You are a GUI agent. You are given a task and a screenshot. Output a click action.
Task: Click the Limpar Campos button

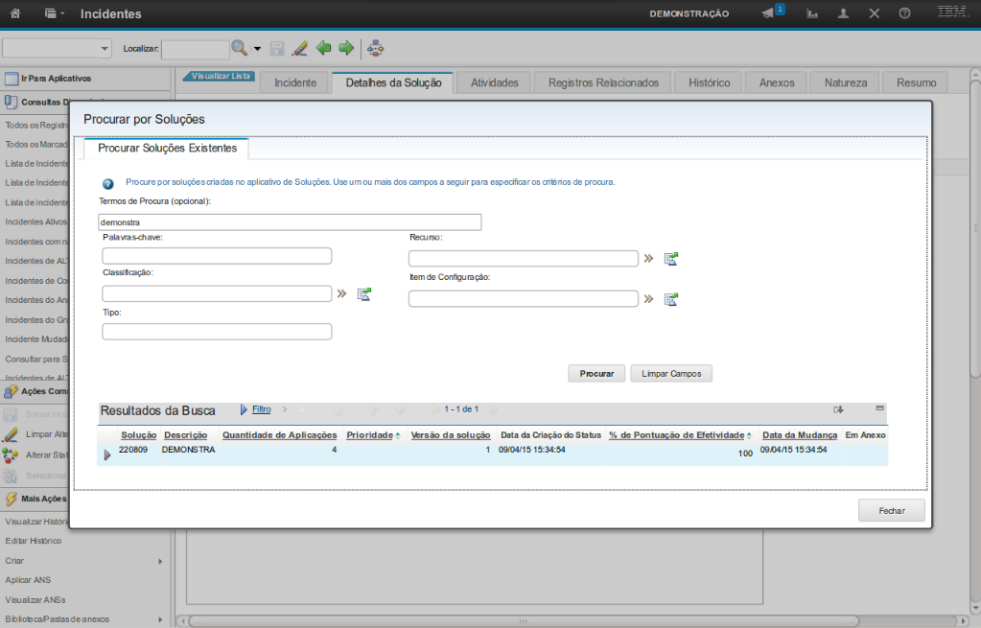coord(671,374)
